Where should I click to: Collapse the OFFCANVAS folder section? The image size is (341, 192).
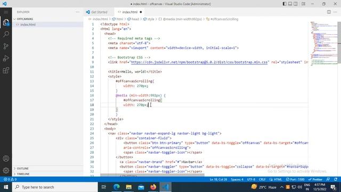[x=48, y=19]
